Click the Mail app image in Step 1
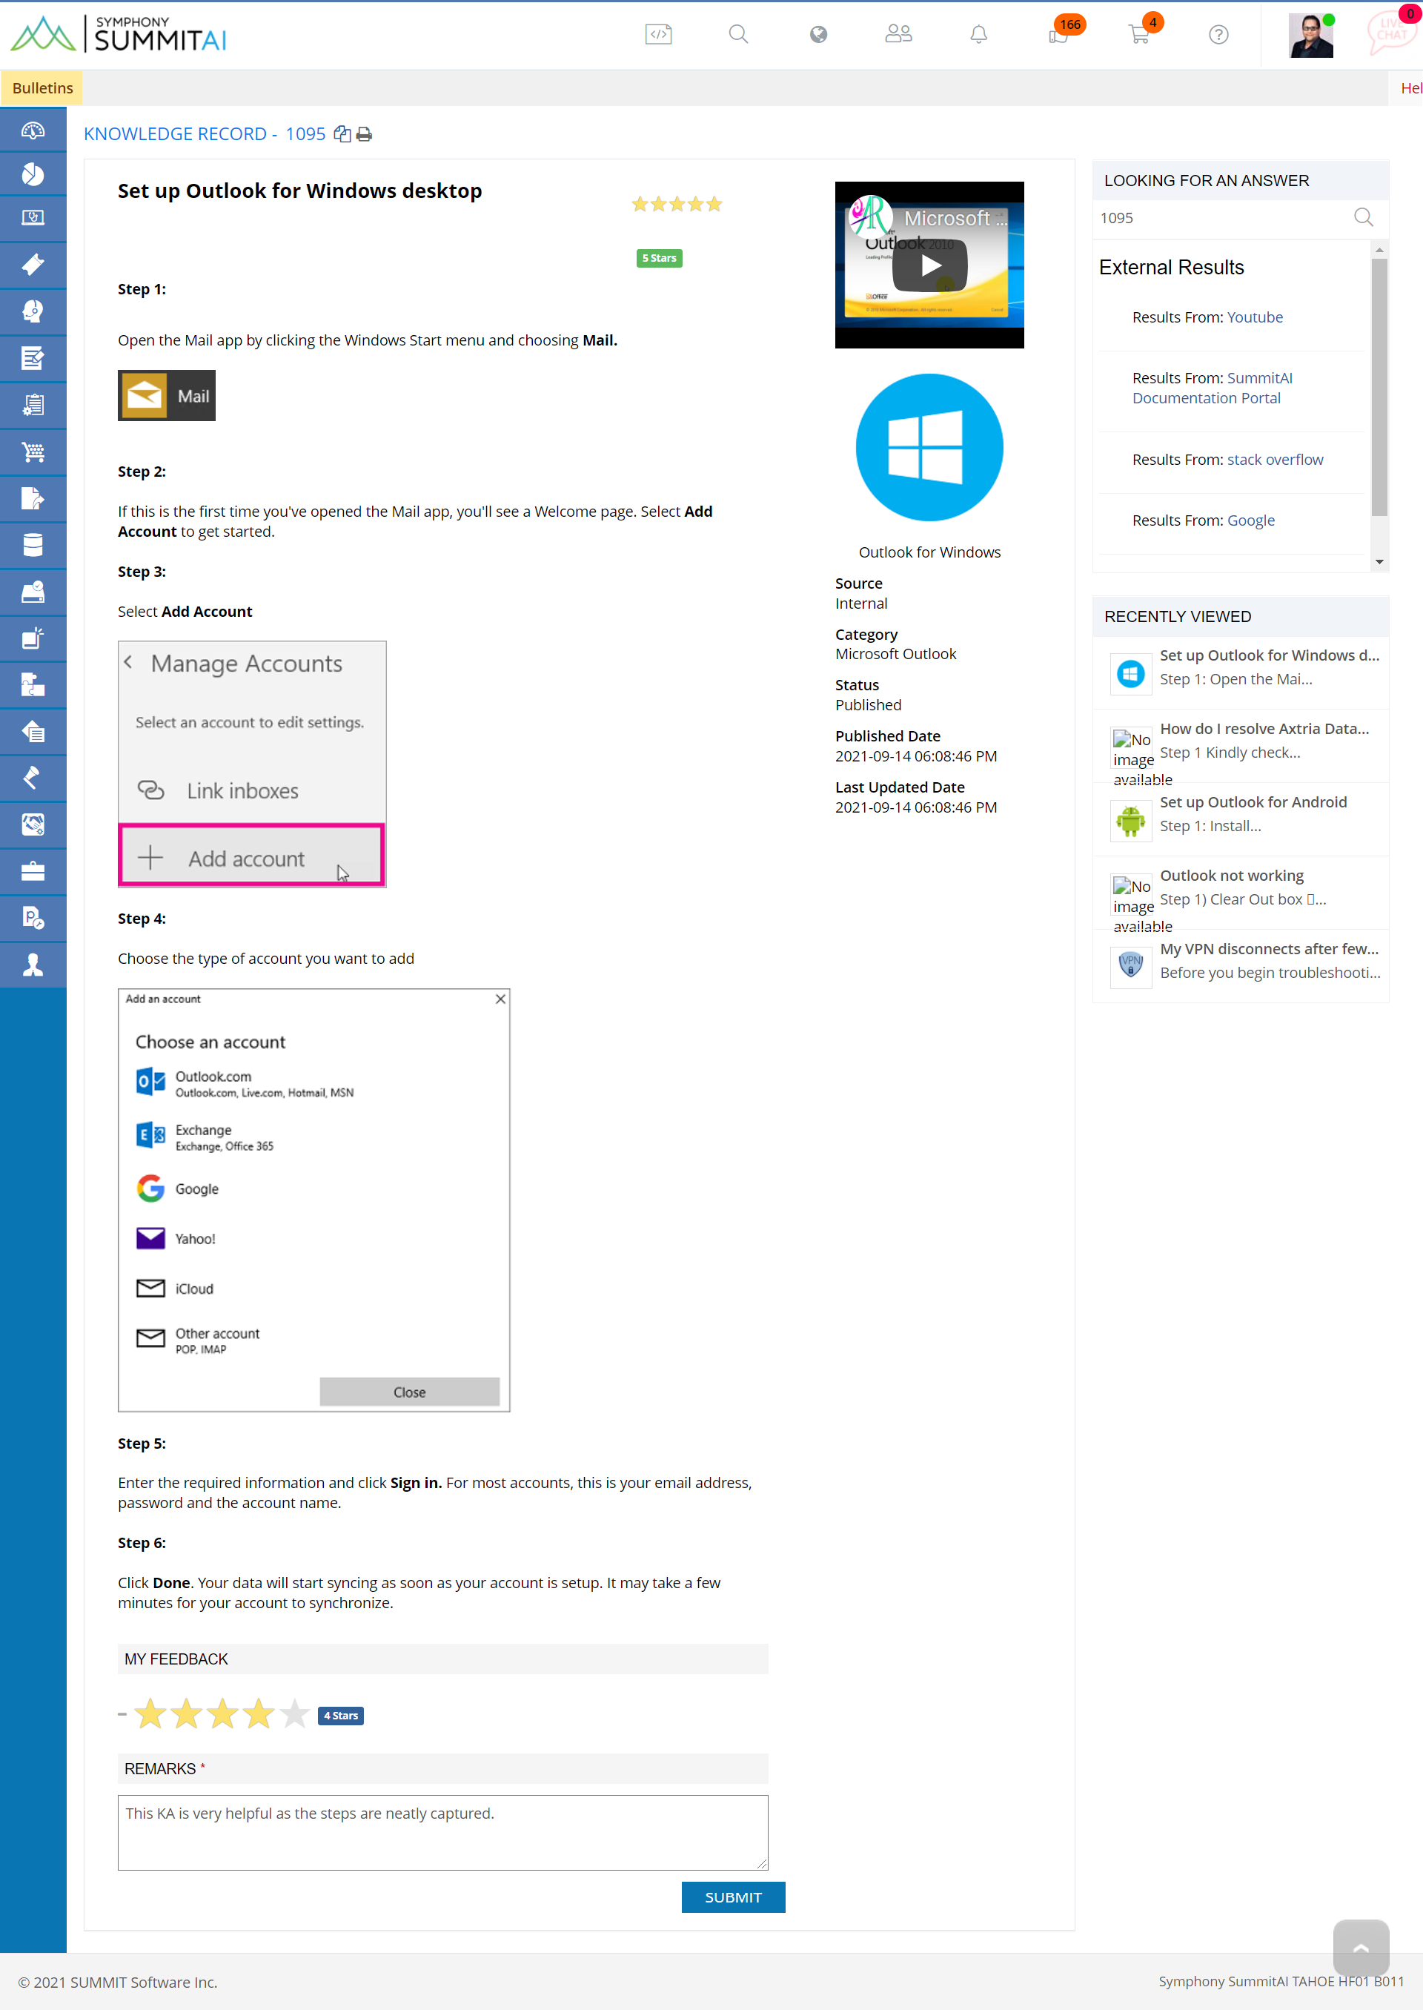Viewport: 1423px width, 2010px height. click(167, 395)
